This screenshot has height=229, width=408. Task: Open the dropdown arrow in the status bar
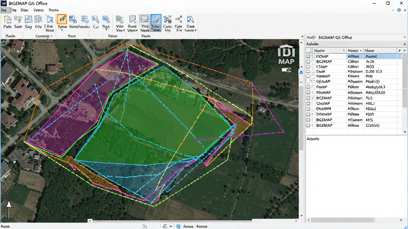tap(171, 226)
